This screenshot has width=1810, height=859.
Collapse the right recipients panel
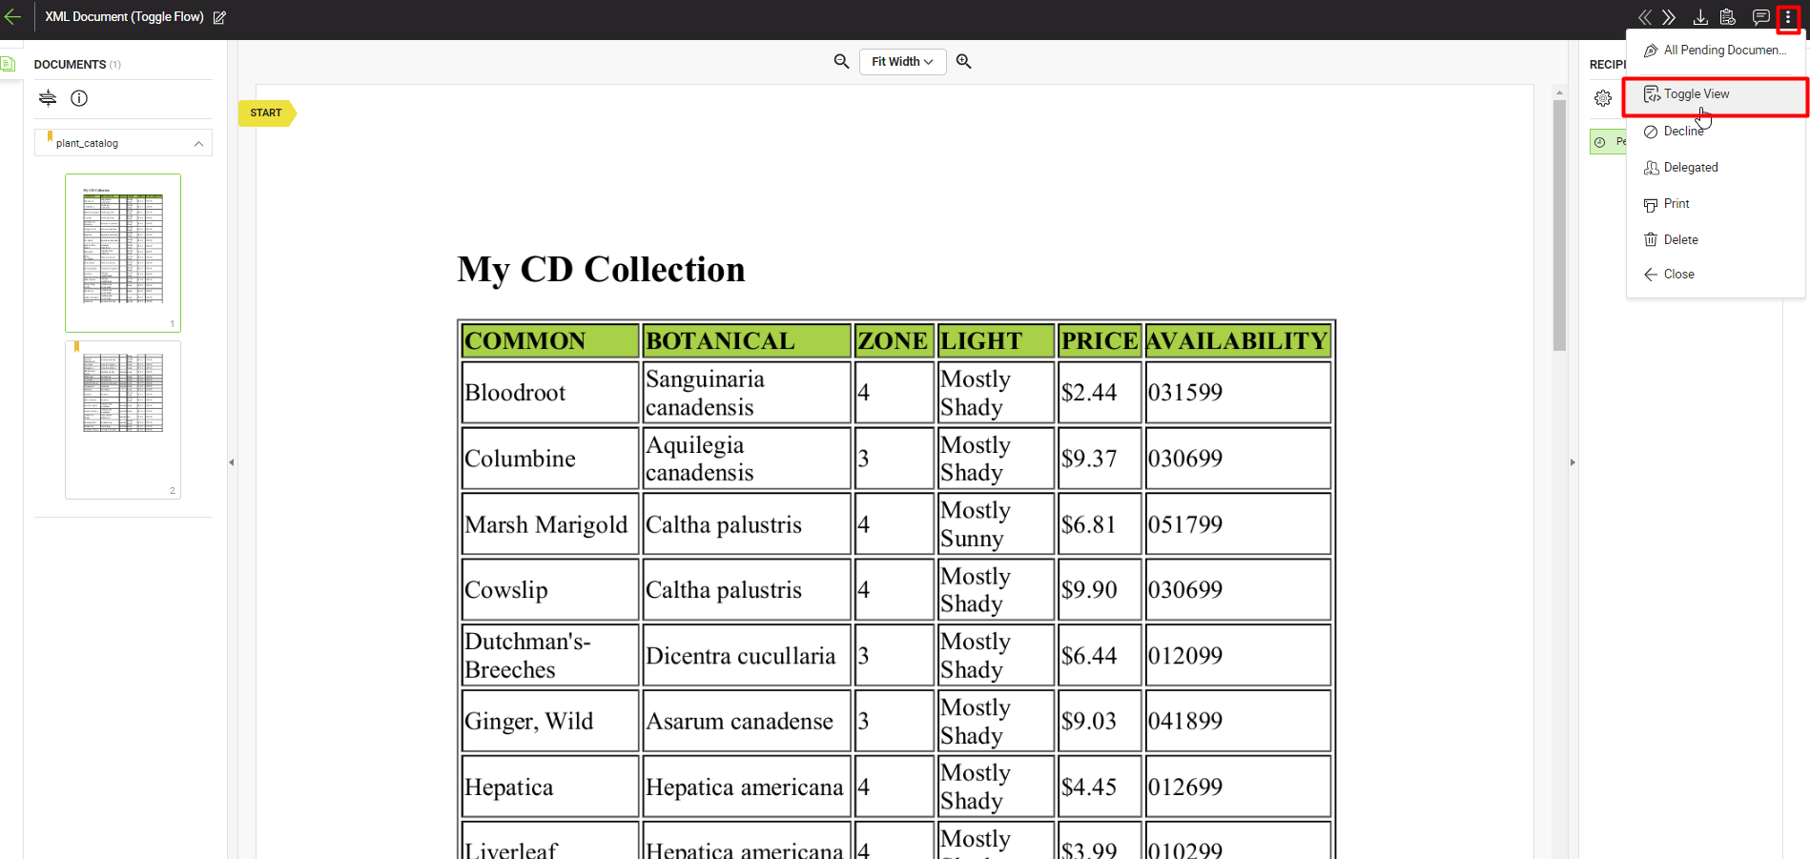(x=1573, y=462)
